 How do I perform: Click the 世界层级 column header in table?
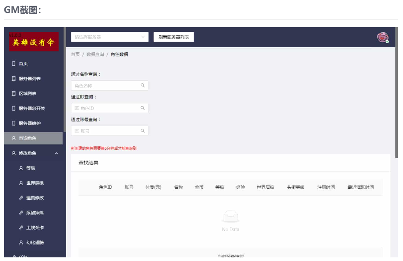coord(265,187)
